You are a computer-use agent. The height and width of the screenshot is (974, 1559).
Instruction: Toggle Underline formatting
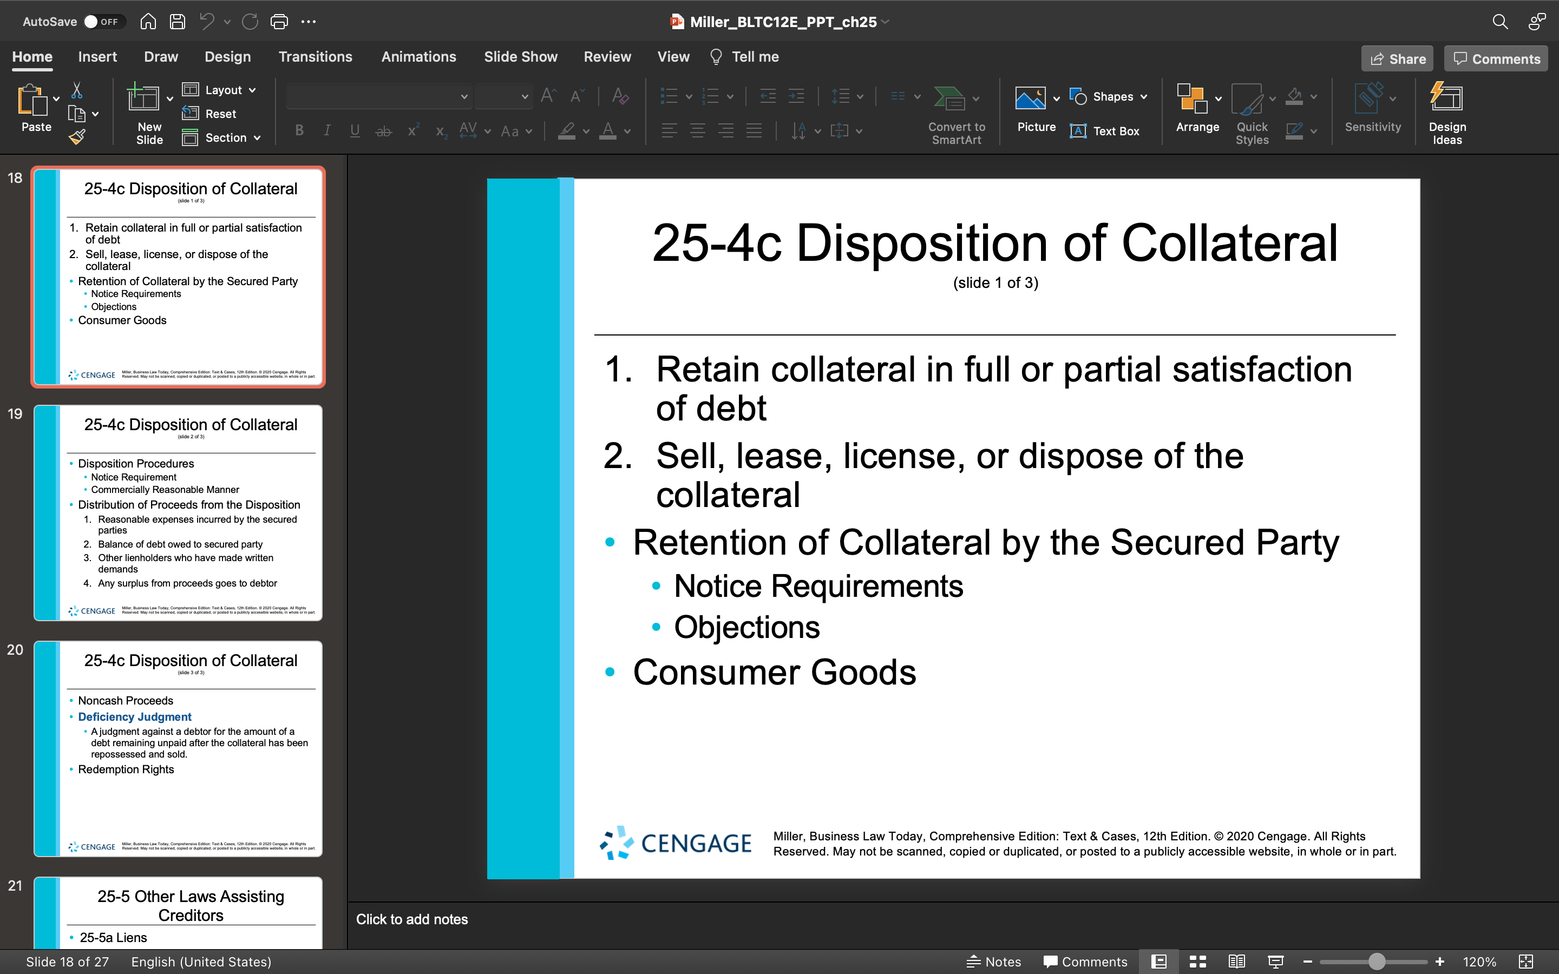[x=355, y=131]
